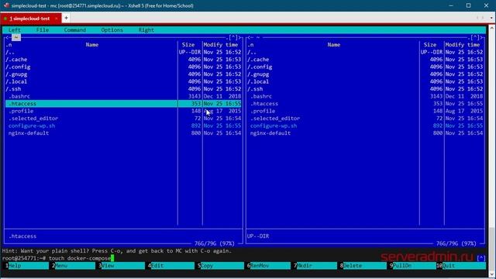Image resolution: width=496 pixels, height=279 pixels.
Task: Select /.local folder in left panel
Action: 123,81
